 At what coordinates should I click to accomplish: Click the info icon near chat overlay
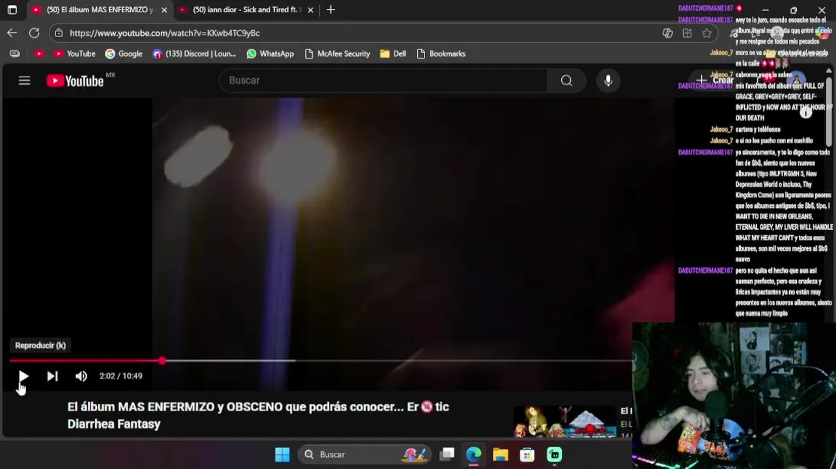806,113
